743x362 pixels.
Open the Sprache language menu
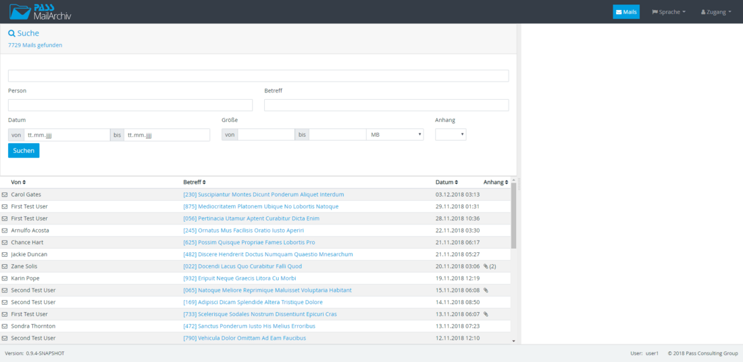(x=668, y=11)
